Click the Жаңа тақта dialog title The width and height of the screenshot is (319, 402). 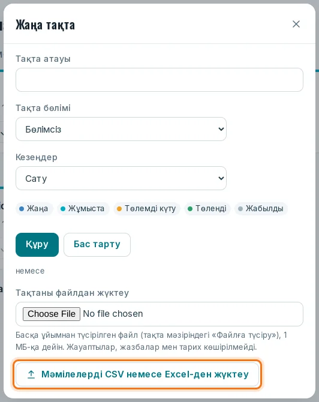tap(46, 25)
